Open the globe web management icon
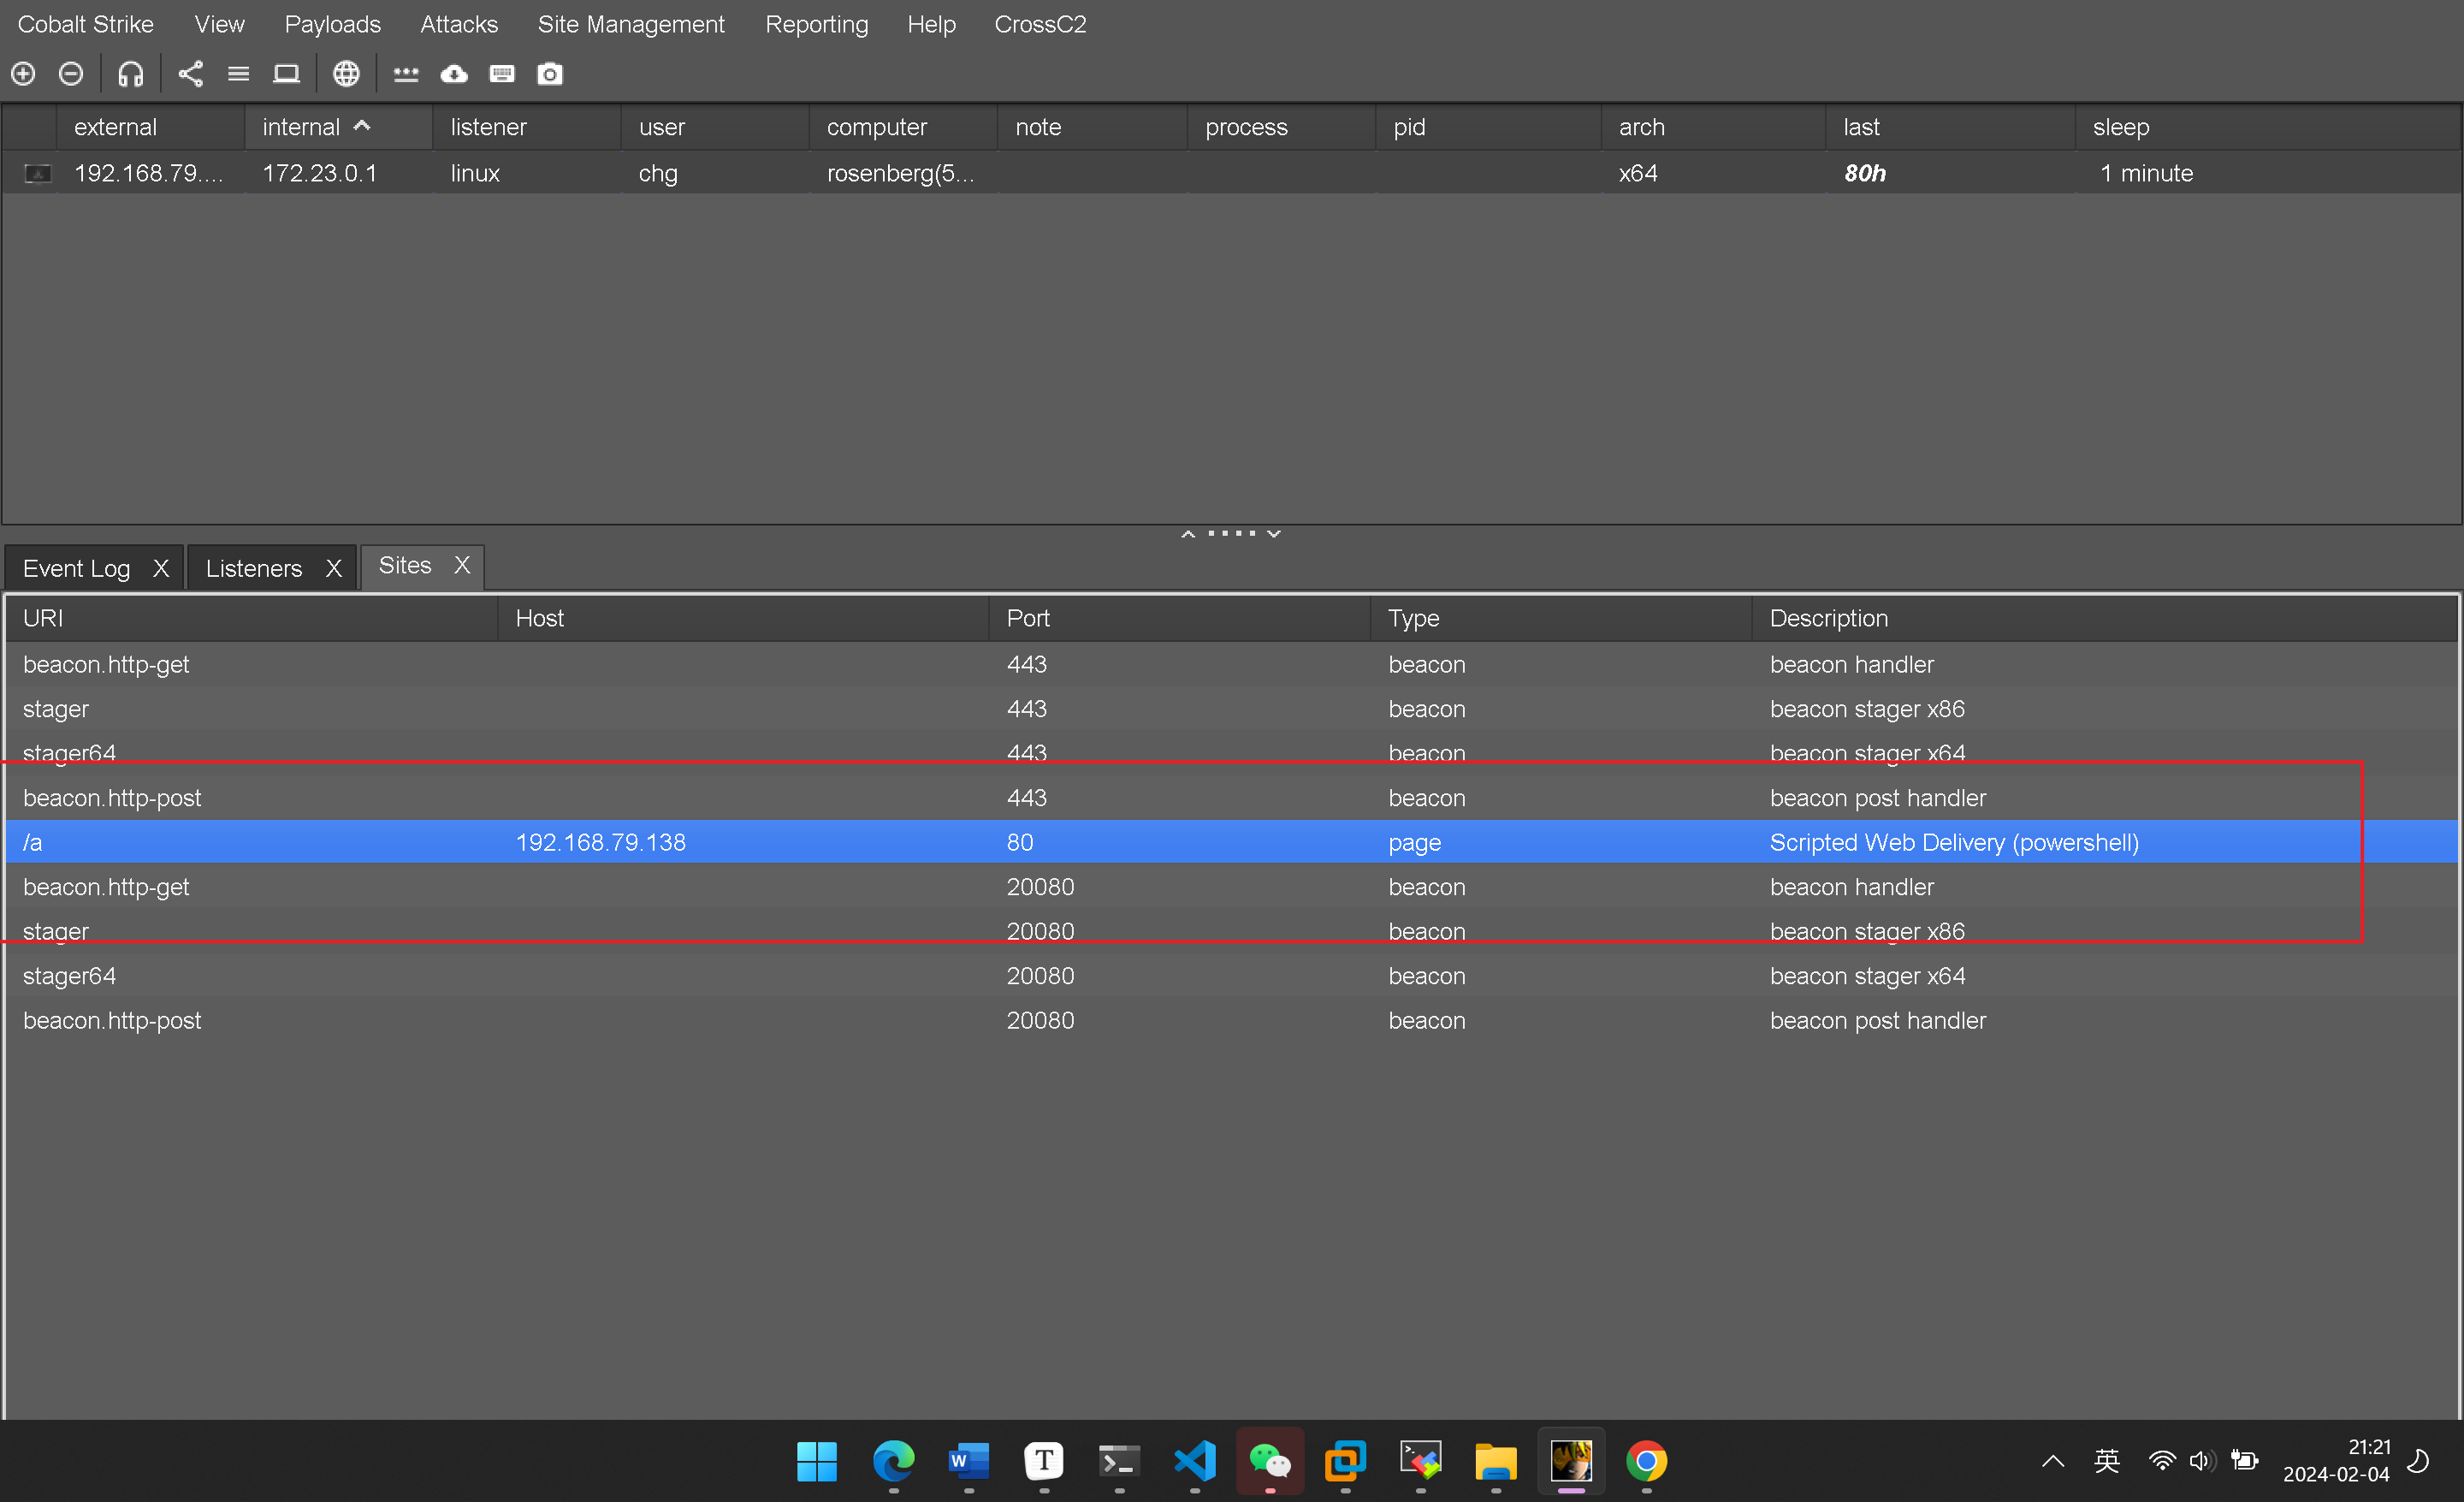The height and width of the screenshot is (1502, 2464). (x=346, y=74)
